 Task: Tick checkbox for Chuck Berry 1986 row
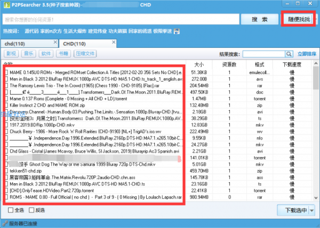pos(6,132)
